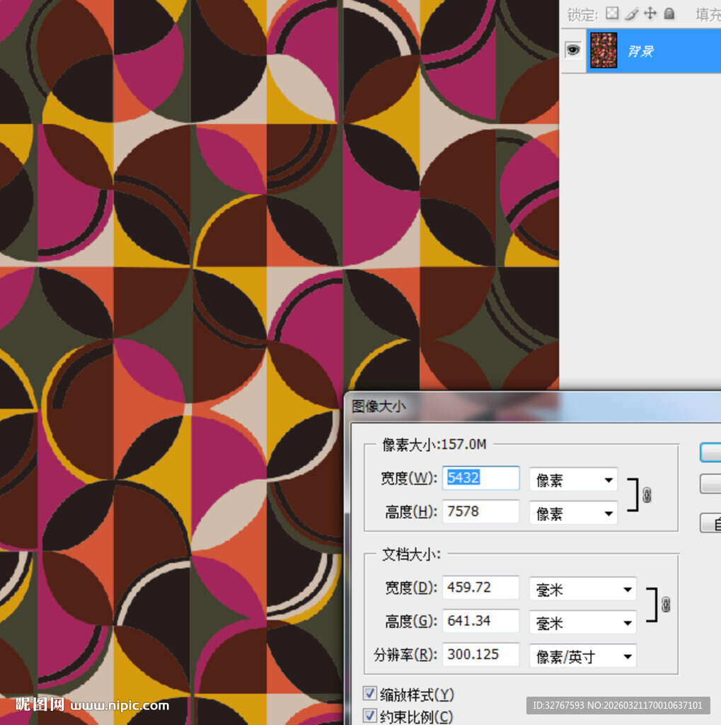Hide the 背景 layer with eye icon
The height and width of the screenshot is (725, 721).
coord(573,50)
